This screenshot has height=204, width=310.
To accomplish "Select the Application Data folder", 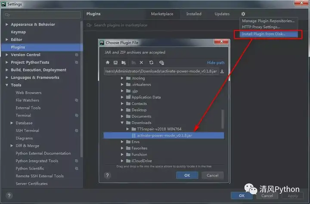I will point(146,97).
